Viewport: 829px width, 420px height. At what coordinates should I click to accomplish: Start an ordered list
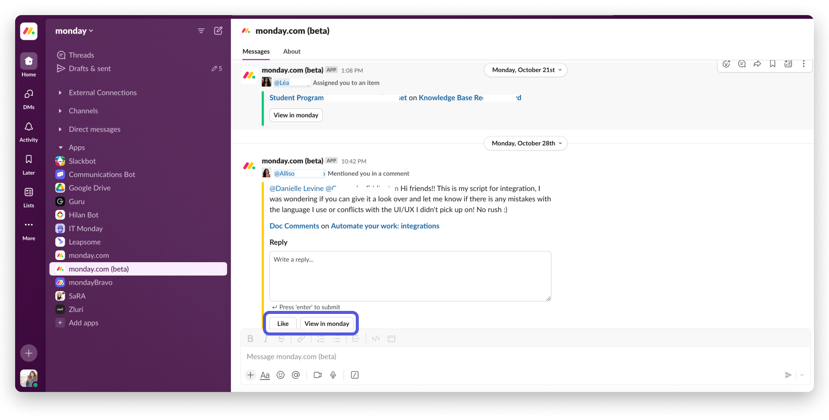point(321,339)
